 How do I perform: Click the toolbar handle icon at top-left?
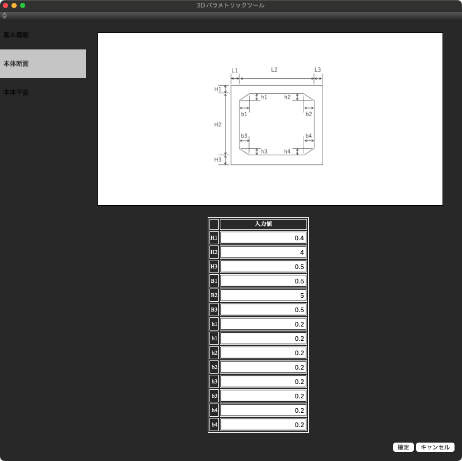click(x=5, y=16)
